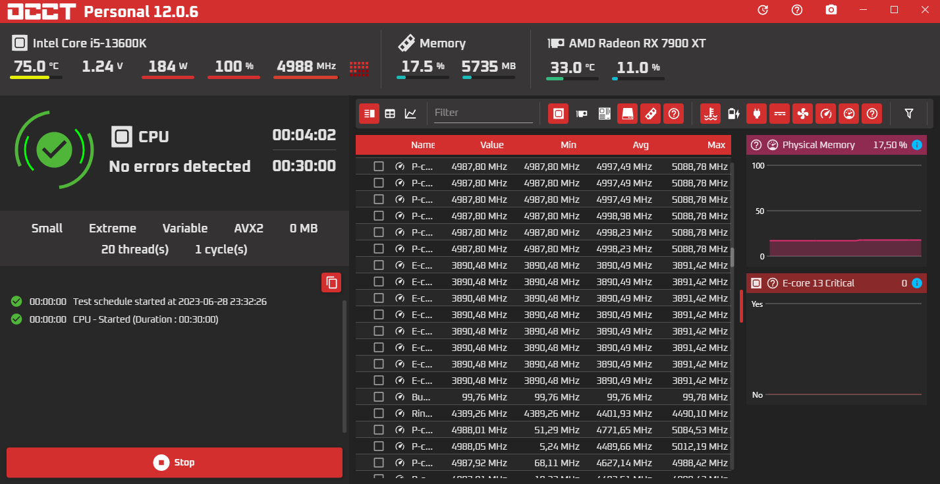
Task: Open the help icon in the title bar
Action: [797, 10]
